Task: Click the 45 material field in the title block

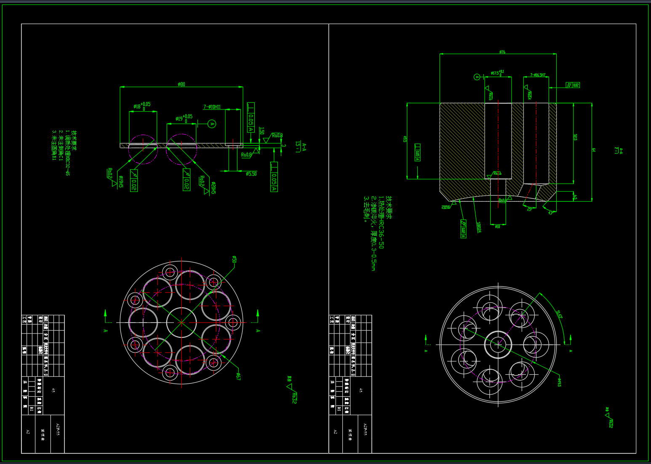Action: click(x=53, y=390)
